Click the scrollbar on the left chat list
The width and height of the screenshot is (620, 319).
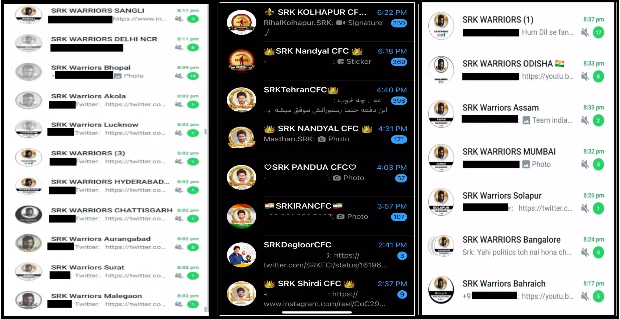coord(205,132)
